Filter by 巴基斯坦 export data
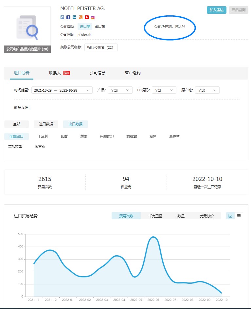This screenshot has height=309, width=251. pos(107,136)
